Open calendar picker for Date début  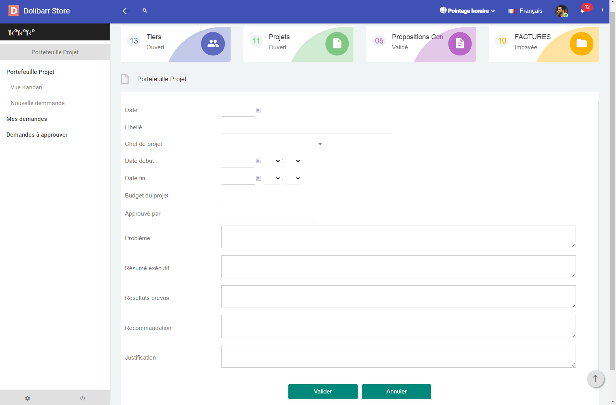259,161
